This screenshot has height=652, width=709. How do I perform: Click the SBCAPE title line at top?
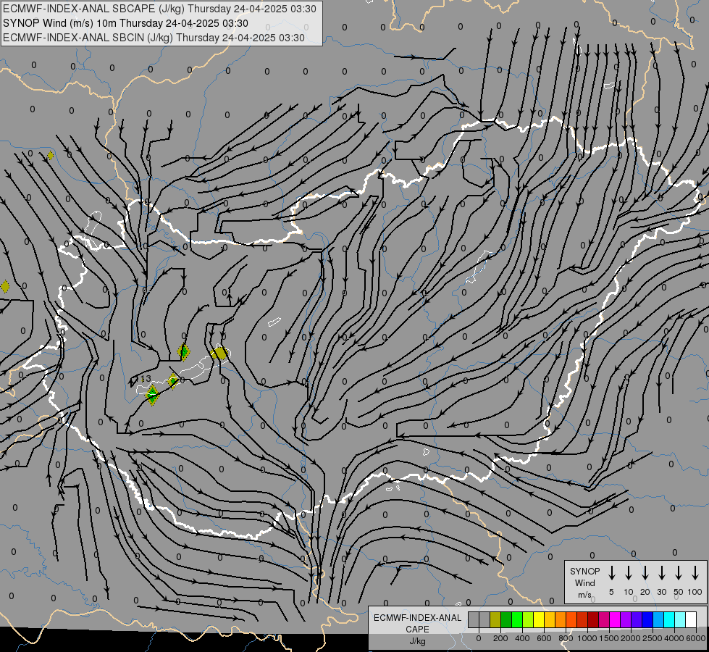point(159,9)
